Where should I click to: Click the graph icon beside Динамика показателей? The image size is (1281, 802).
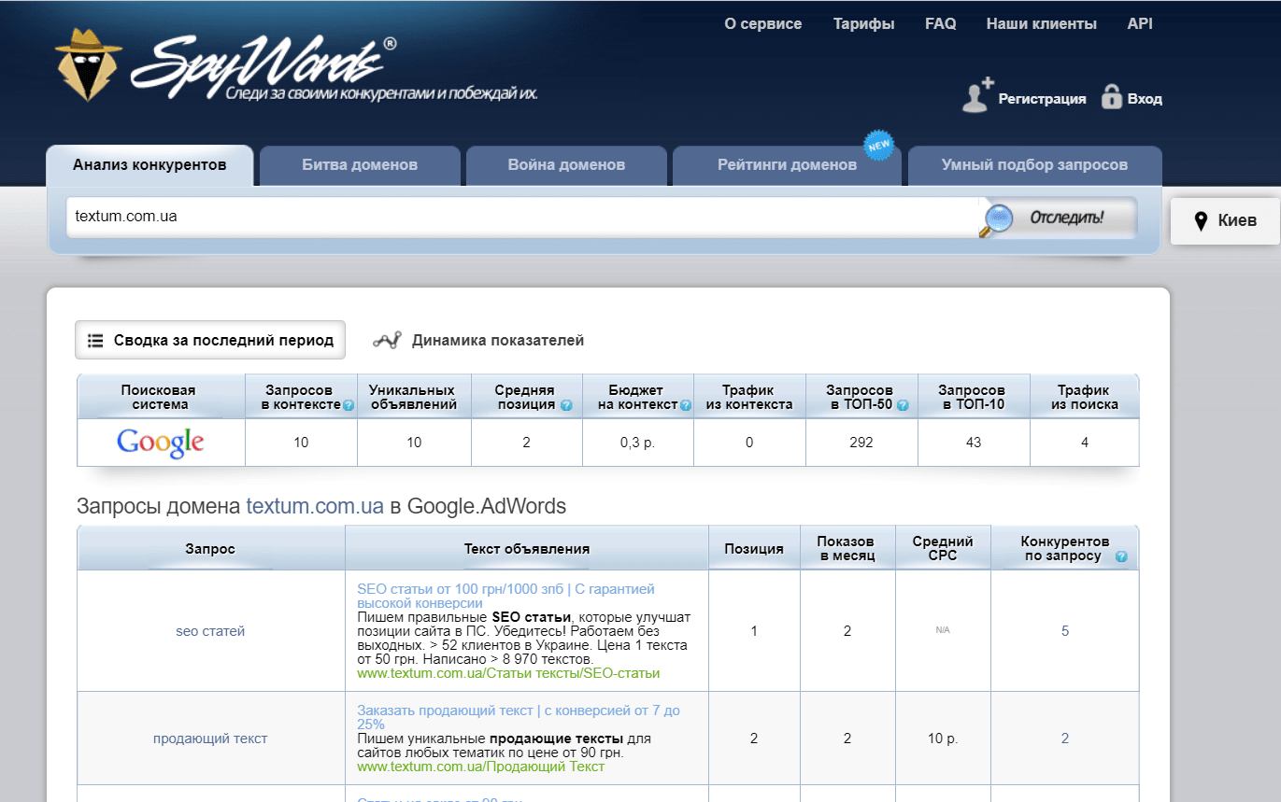[x=387, y=340]
